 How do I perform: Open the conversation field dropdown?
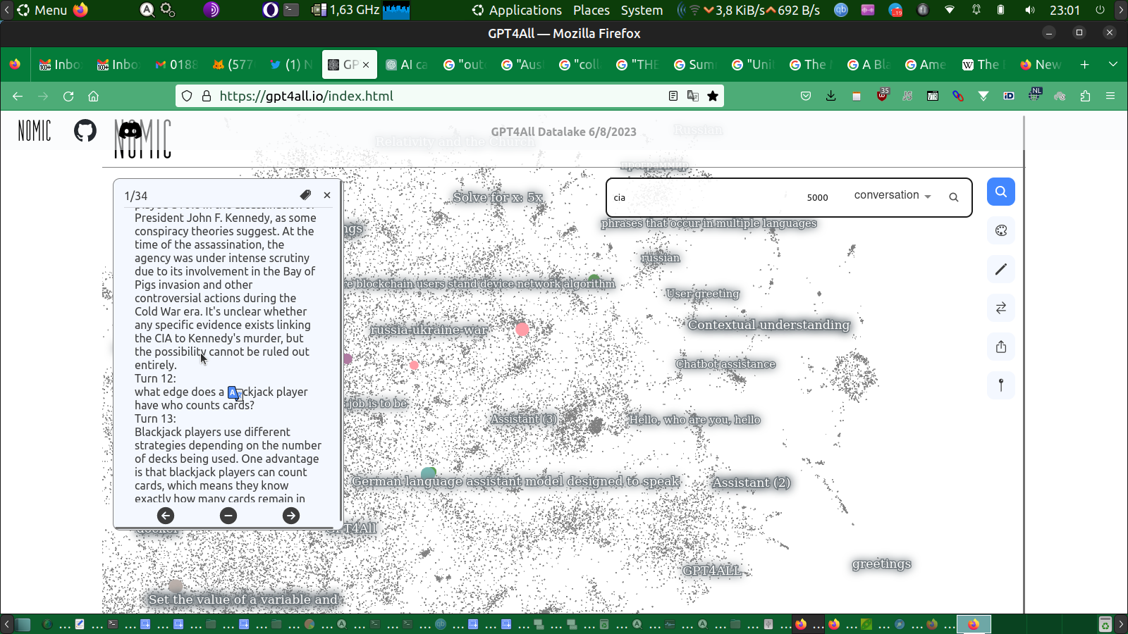893,195
